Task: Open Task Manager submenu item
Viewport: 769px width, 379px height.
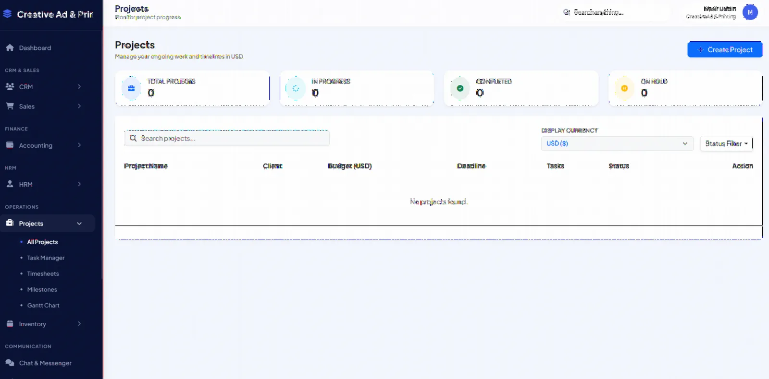Action: point(46,258)
